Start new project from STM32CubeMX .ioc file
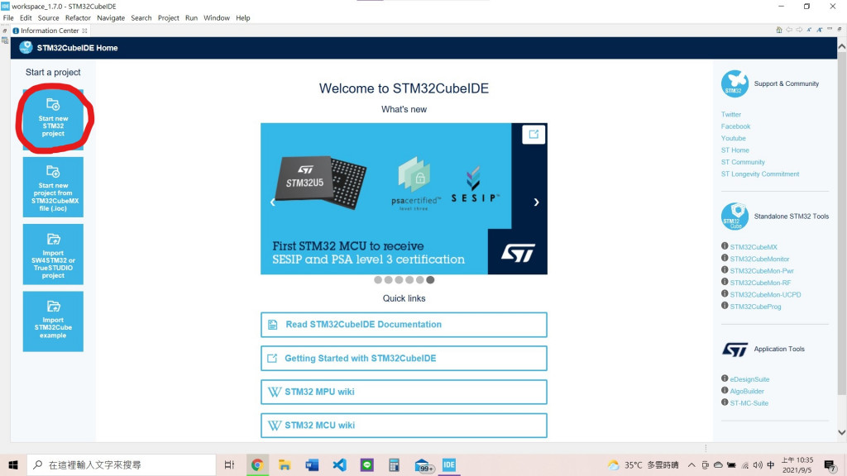847x476 pixels. [x=53, y=188]
